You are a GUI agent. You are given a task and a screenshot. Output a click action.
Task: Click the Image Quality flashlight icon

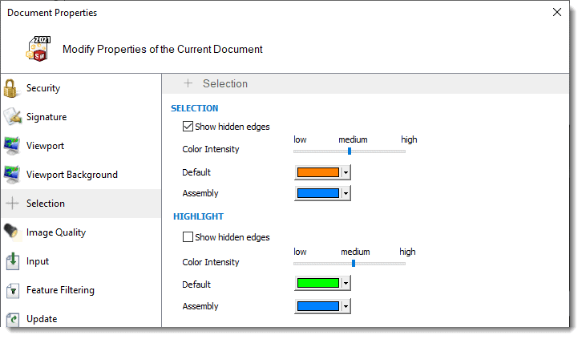[12, 232]
